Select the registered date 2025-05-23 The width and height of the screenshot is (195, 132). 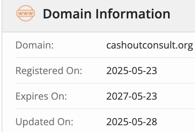pyautogui.click(x=132, y=71)
